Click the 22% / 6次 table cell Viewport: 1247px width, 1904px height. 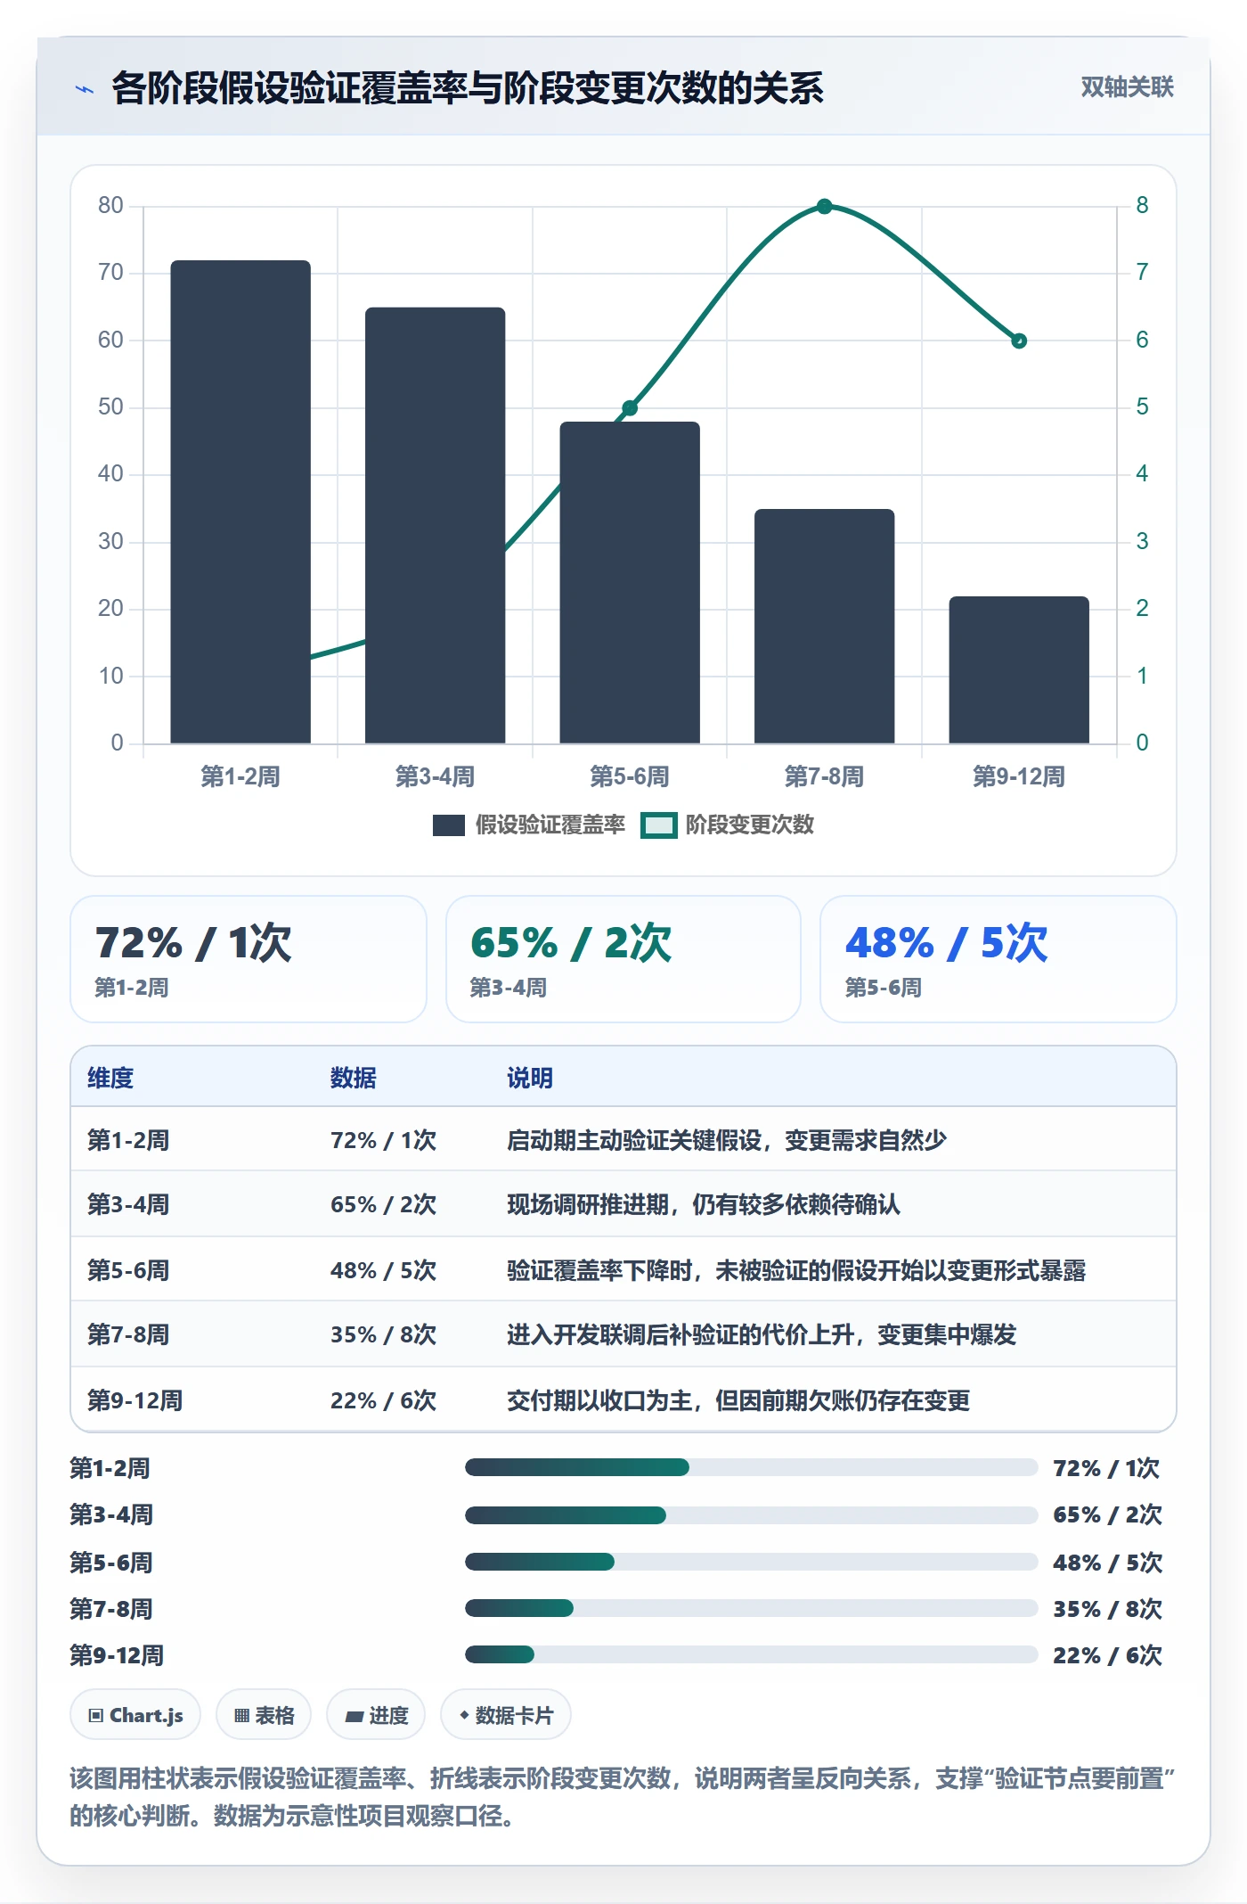(384, 1400)
